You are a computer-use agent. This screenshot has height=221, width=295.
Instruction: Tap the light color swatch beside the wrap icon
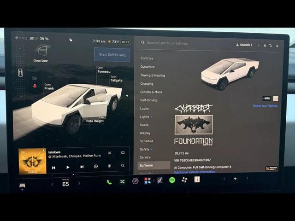[x=276, y=99]
